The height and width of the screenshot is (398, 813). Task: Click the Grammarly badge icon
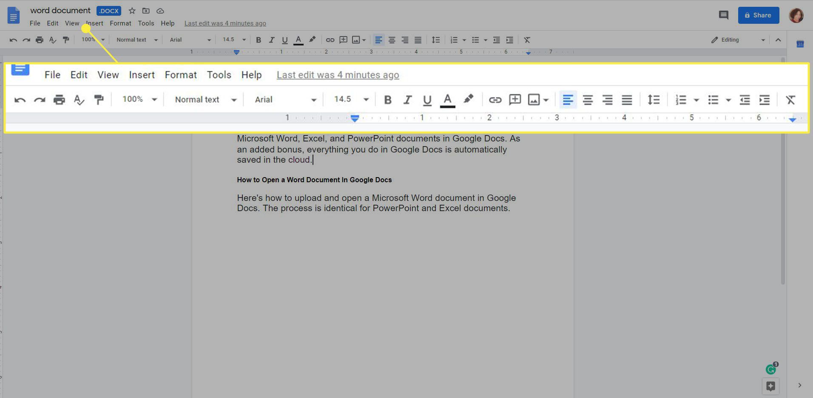(x=771, y=370)
